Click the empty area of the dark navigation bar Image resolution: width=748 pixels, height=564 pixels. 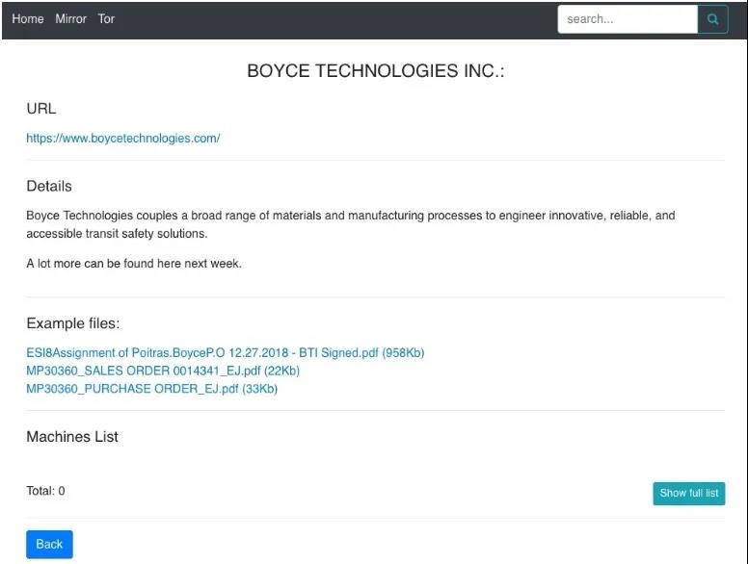(337, 19)
